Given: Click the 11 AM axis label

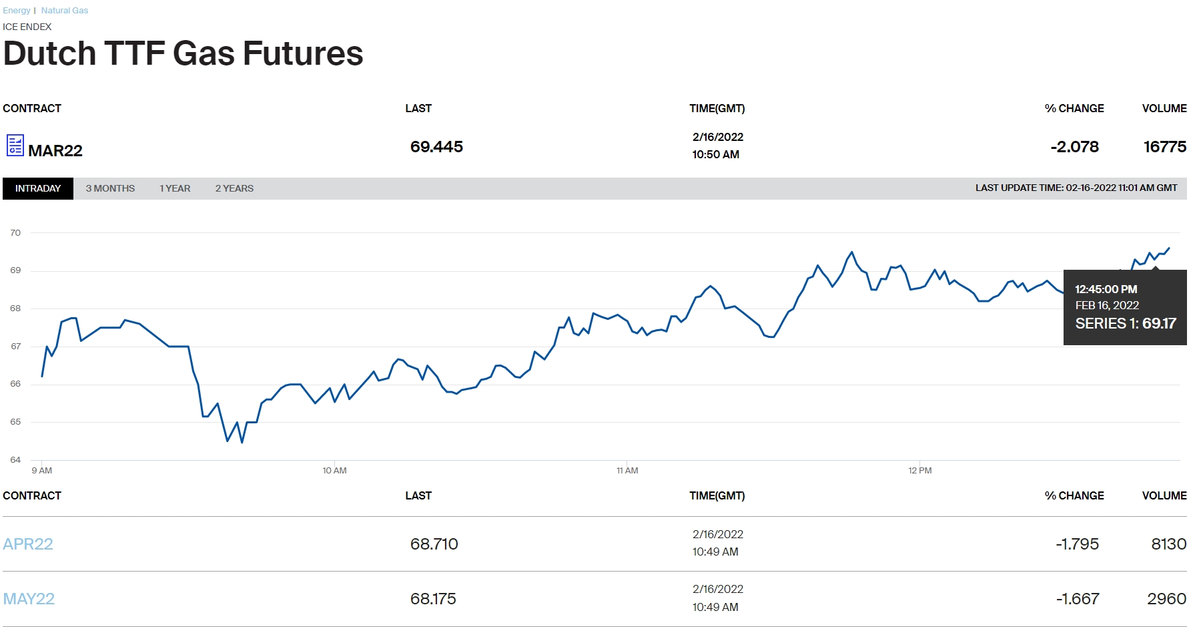Looking at the screenshot, I should (627, 471).
